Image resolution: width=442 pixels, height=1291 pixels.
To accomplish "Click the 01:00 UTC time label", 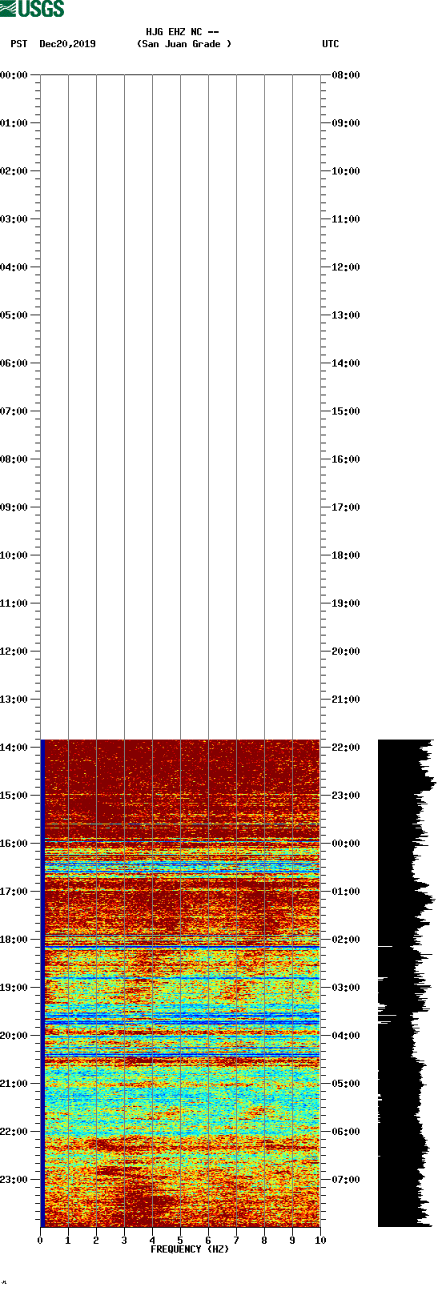I will pyautogui.click(x=346, y=892).
